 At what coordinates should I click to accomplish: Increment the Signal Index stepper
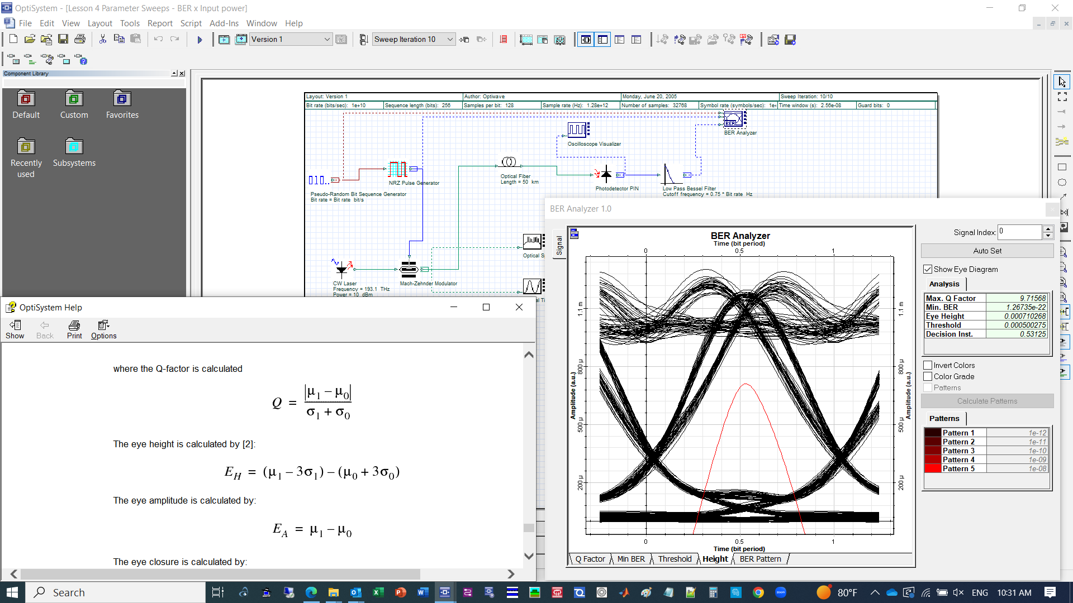pos(1048,229)
